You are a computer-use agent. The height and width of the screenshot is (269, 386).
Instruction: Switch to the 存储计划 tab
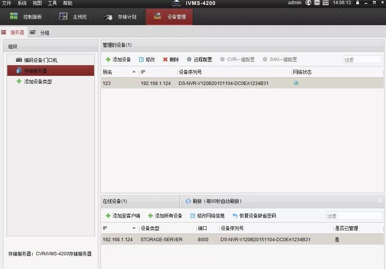(x=120, y=17)
